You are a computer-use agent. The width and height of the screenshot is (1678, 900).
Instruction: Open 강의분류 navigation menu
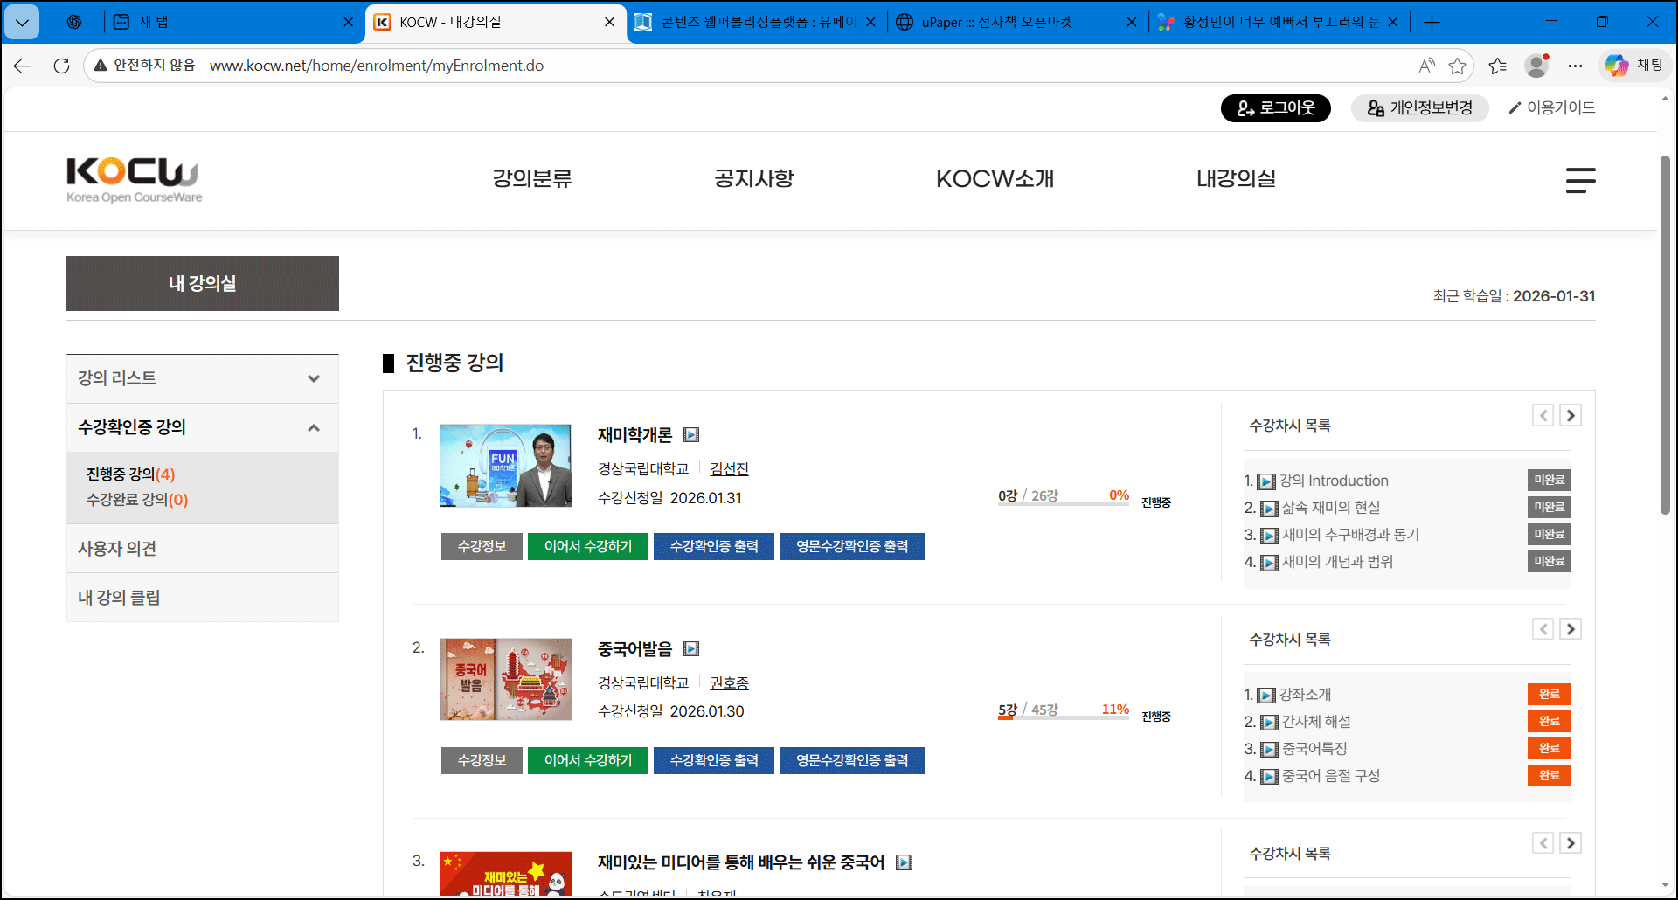click(532, 179)
